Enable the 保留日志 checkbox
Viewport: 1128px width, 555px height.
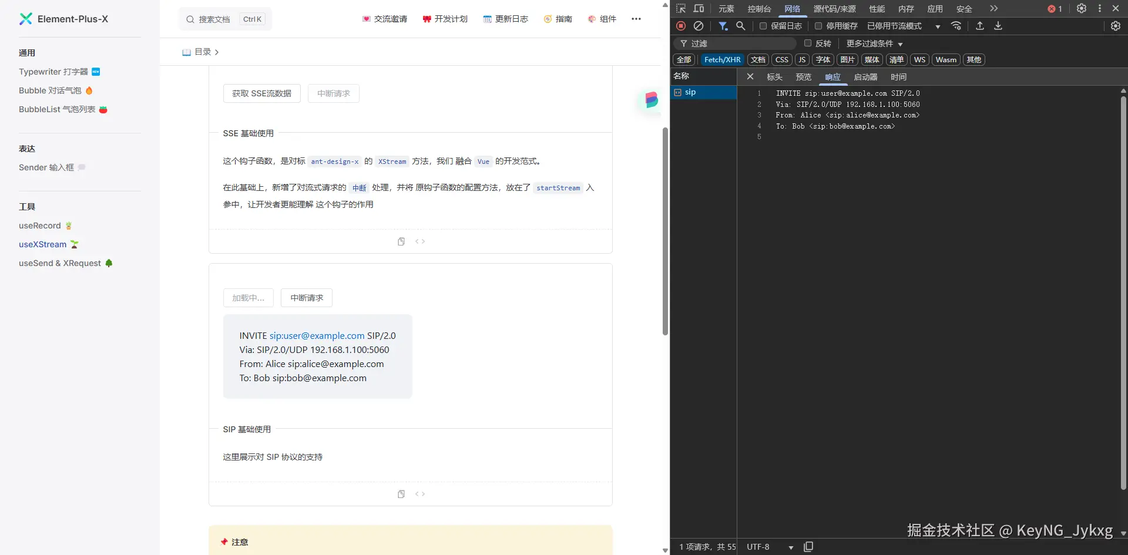[x=763, y=26]
